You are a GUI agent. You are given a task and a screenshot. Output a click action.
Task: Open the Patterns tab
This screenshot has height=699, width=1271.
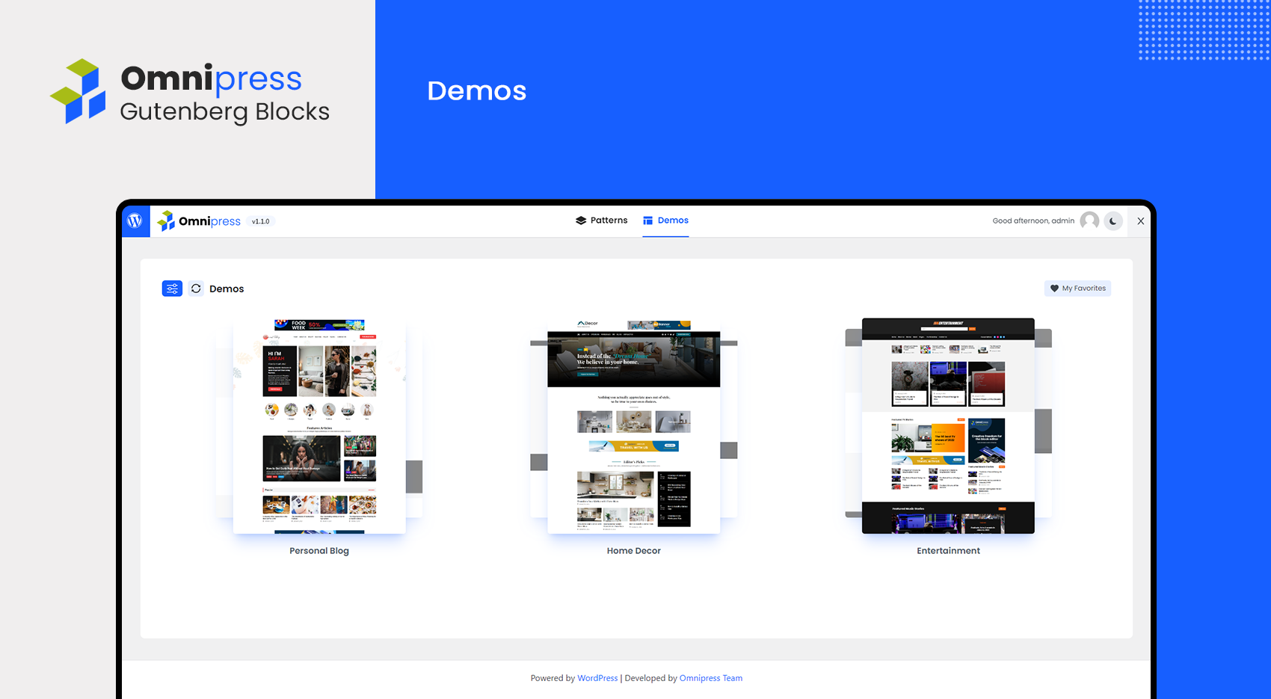click(601, 221)
